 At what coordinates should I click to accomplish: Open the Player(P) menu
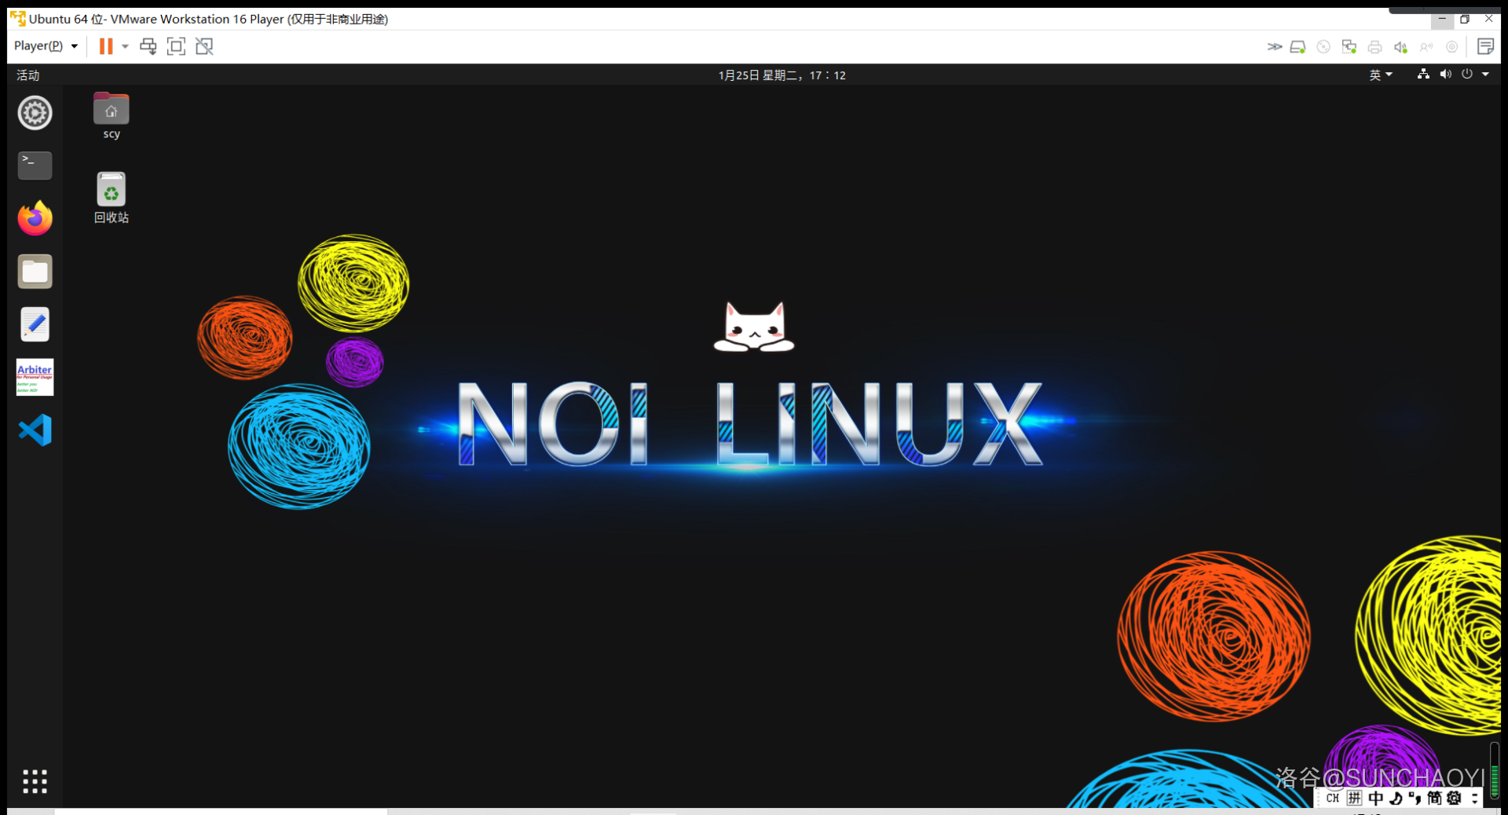(46, 46)
